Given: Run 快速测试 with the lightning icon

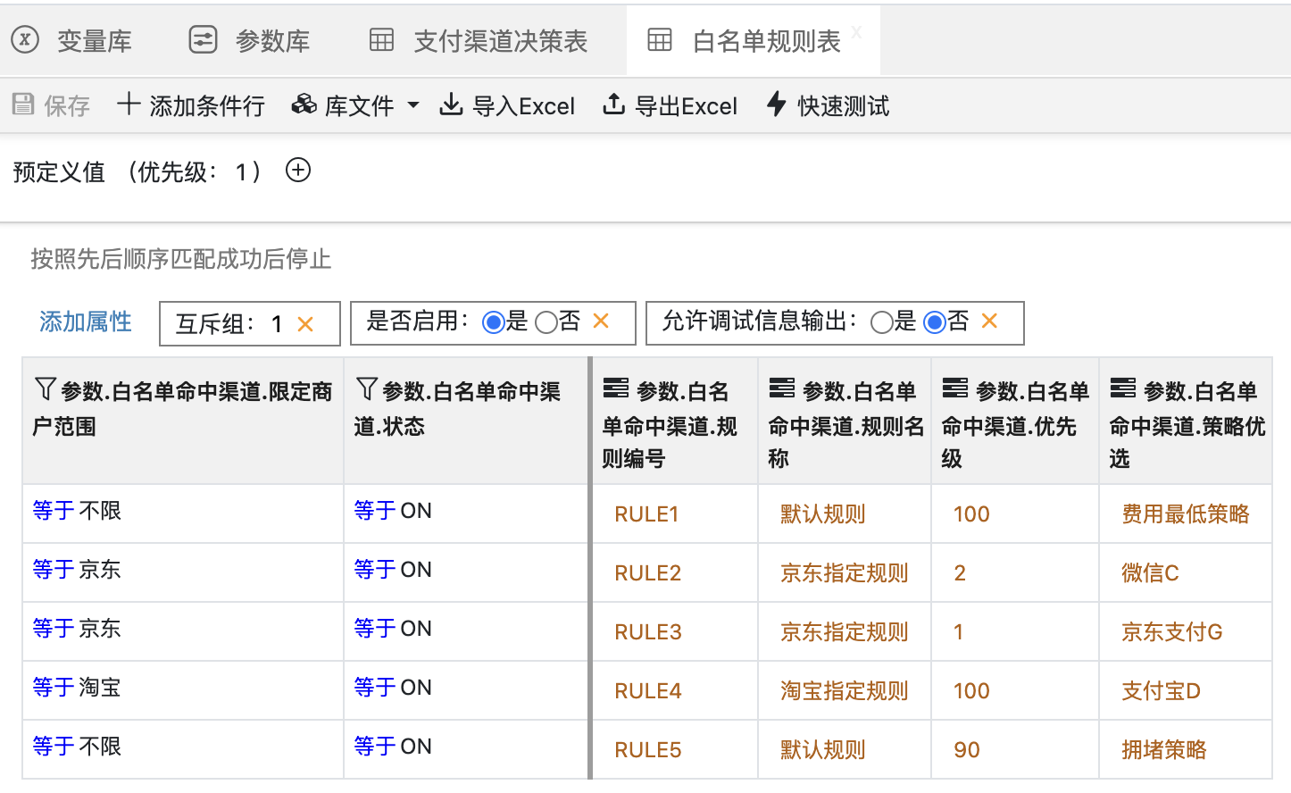Looking at the screenshot, I should (x=777, y=104).
